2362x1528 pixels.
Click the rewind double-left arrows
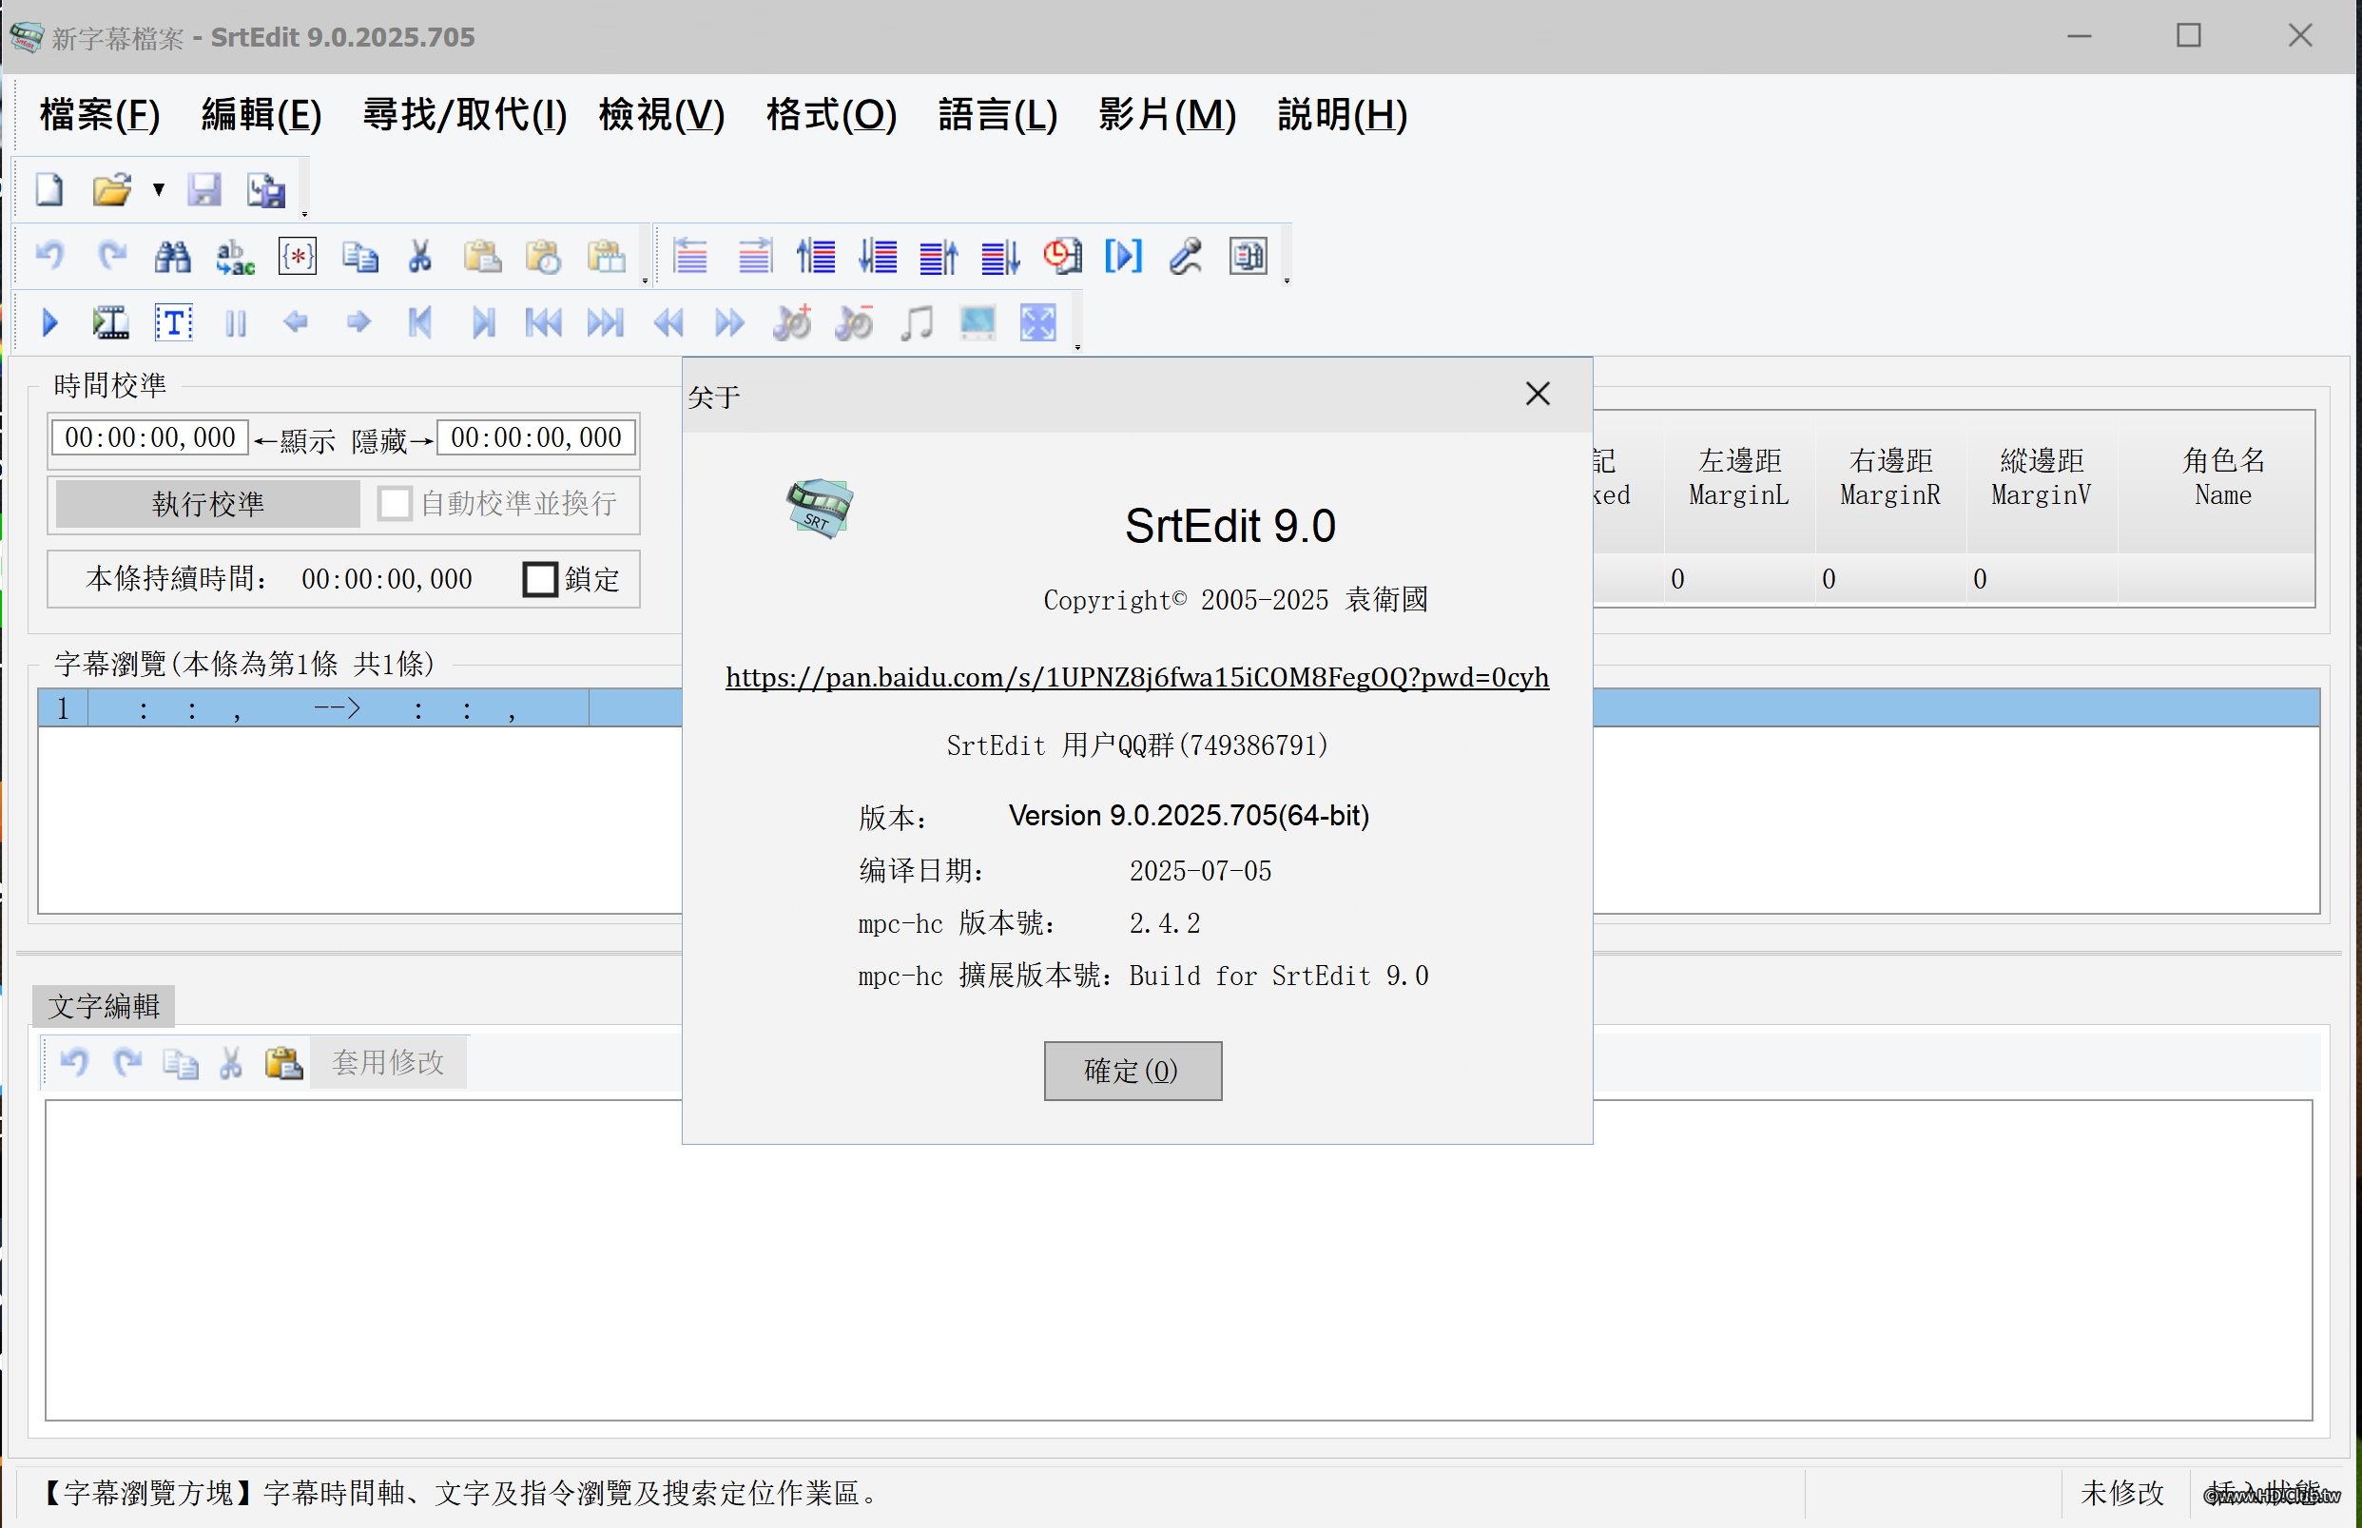pos(668,322)
